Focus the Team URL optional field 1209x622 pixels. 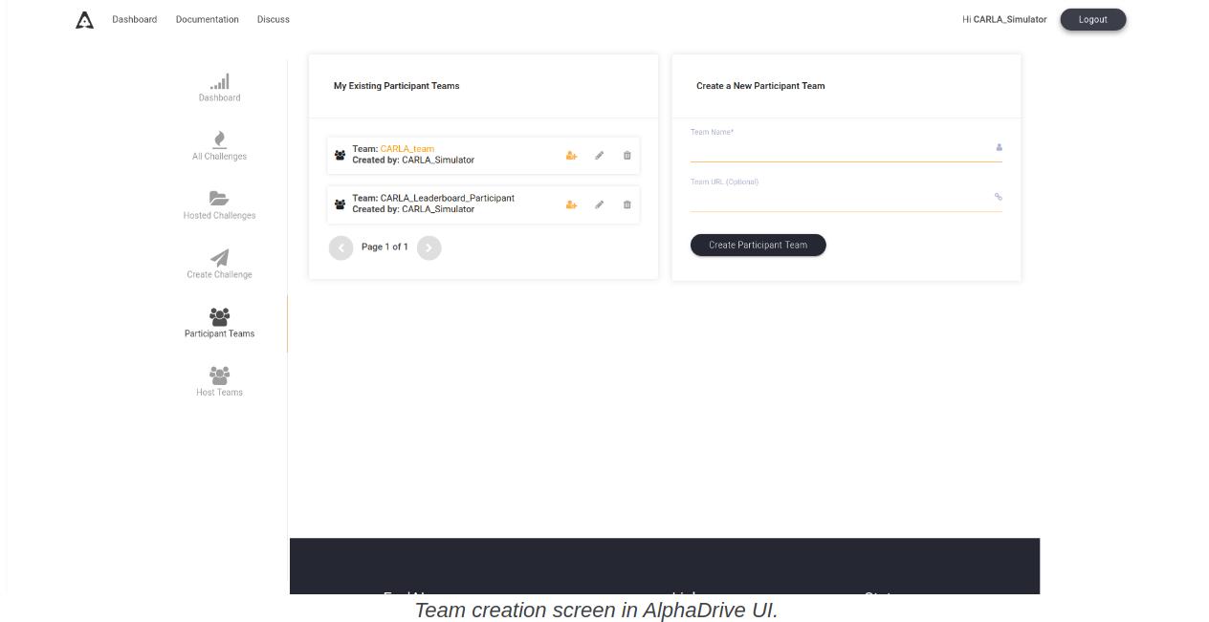coord(840,199)
